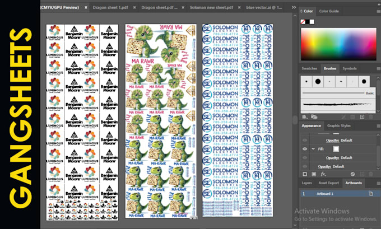
Task: Click the Appearance list scroll-down arrow
Action: tap(378, 168)
